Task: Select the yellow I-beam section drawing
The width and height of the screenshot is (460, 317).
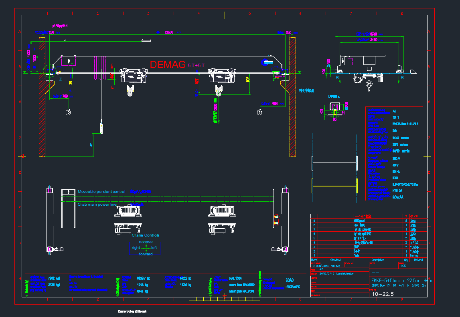Action: (x=335, y=185)
